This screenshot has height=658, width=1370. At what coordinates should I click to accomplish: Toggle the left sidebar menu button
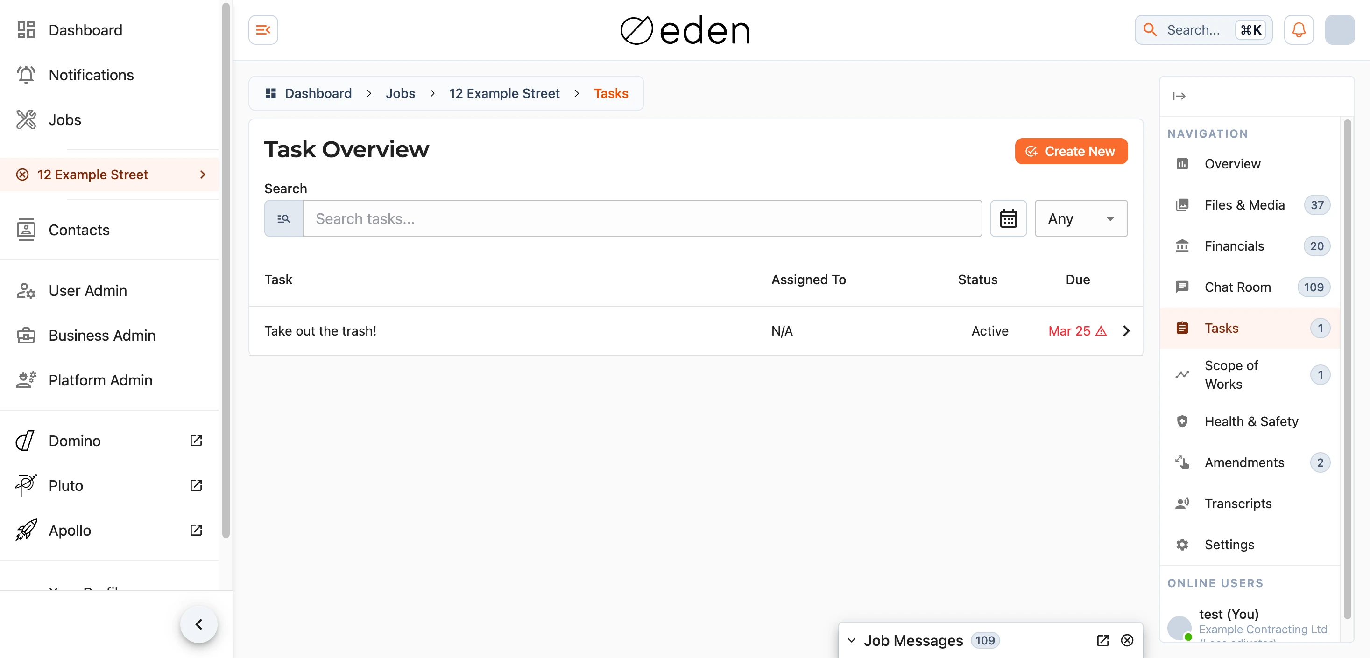click(x=263, y=30)
